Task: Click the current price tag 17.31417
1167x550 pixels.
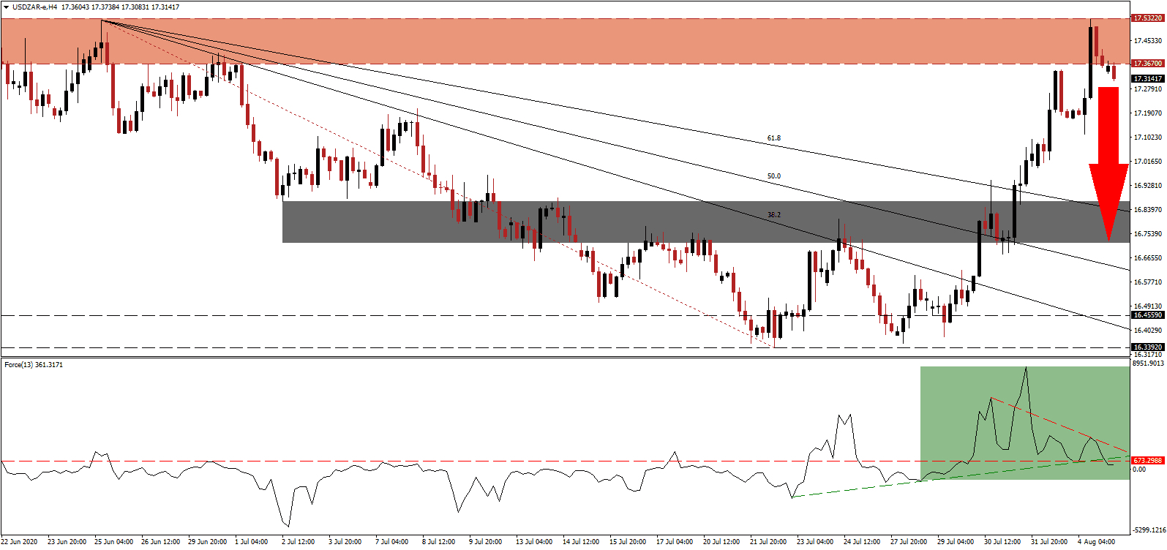Action: tap(1147, 78)
